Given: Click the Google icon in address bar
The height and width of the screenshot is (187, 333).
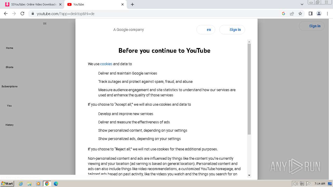Looking at the screenshot, I should (x=284, y=14).
